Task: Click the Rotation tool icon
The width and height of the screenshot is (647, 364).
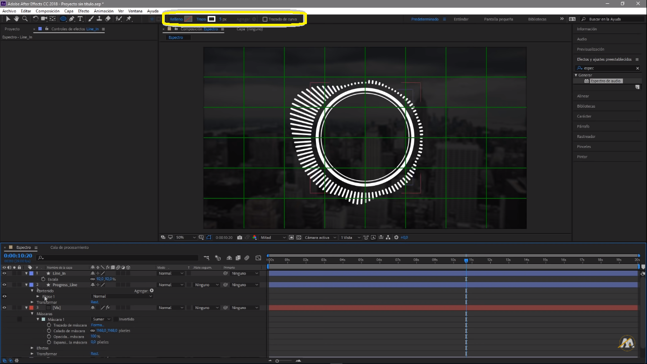Action: click(x=36, y=19)
